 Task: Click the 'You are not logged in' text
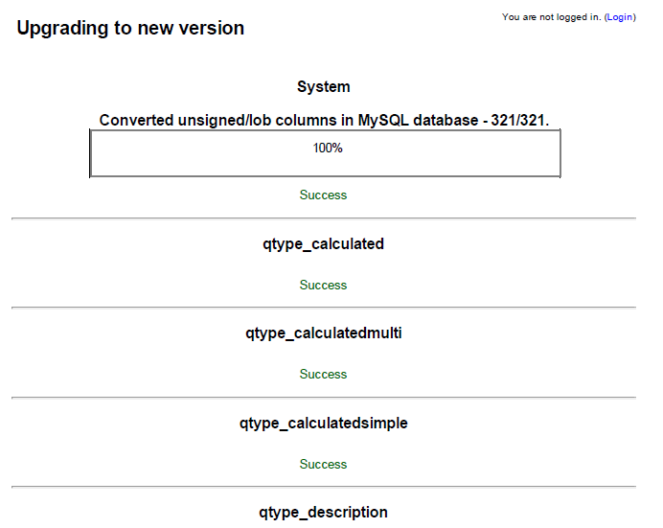[x=551, y=17]
